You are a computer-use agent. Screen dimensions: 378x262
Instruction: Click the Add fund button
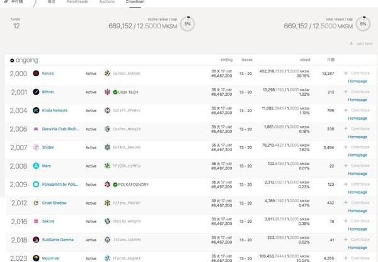tap(361, 43)
